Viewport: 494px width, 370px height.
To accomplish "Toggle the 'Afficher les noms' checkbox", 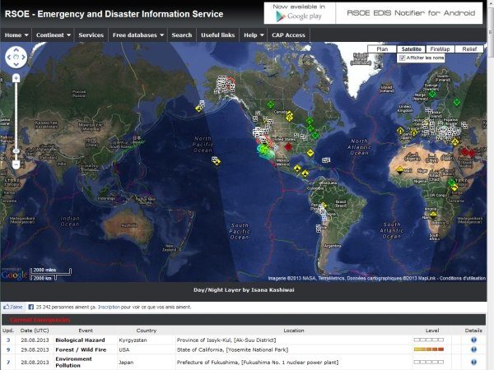I will pyautogui.click(x=402, y=58).
